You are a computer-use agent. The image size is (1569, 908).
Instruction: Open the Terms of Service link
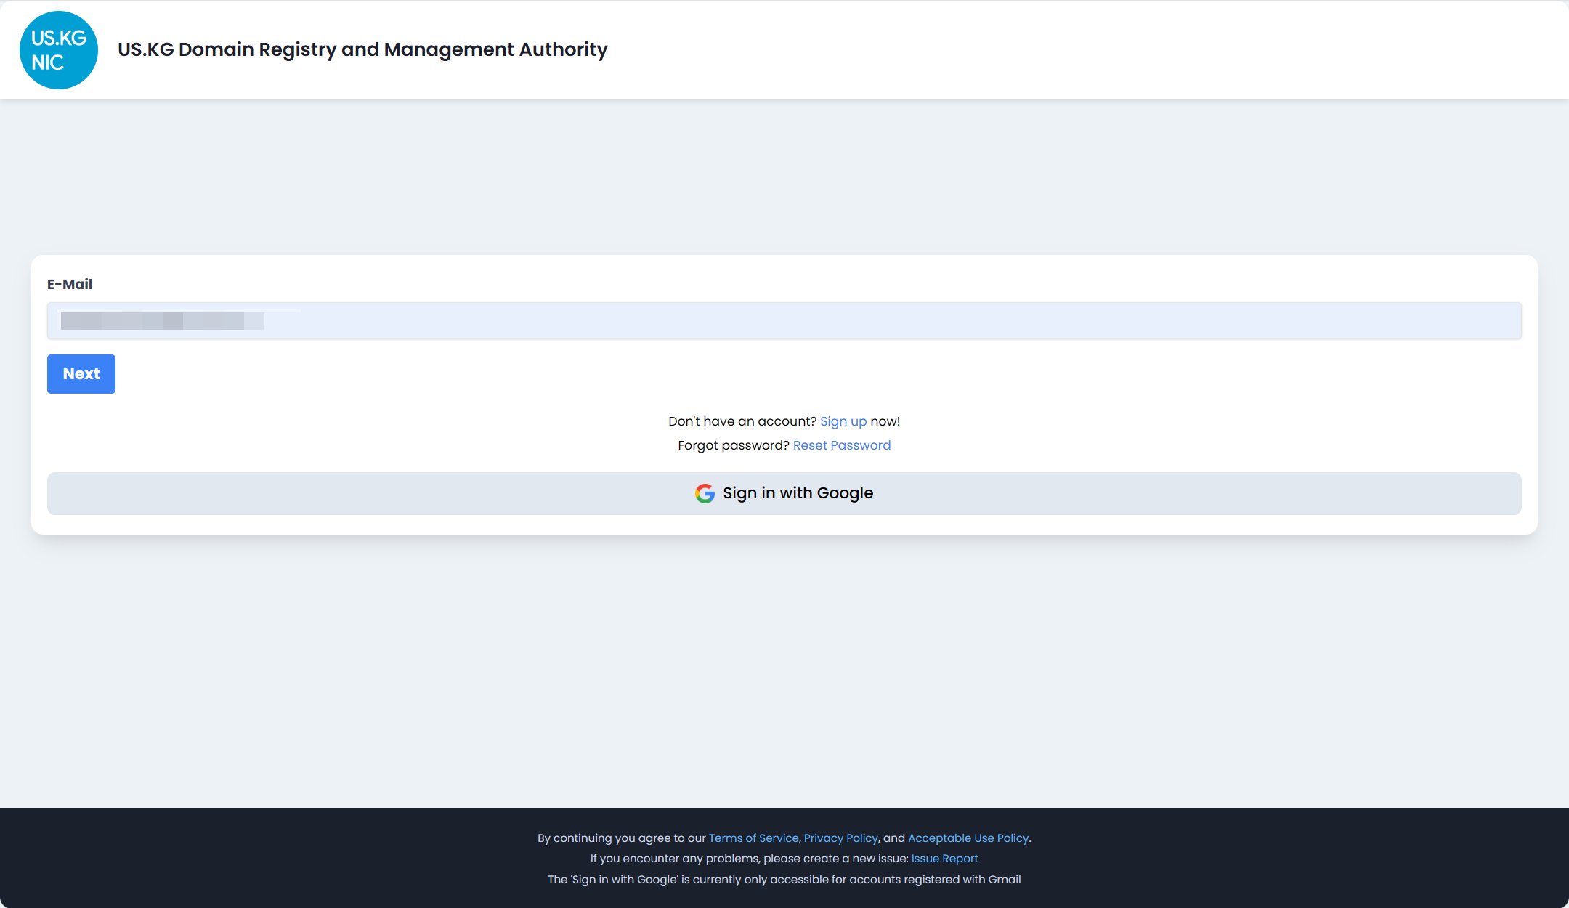[753, 838]
